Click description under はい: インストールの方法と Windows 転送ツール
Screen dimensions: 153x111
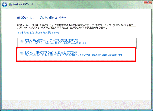[56, 43]
